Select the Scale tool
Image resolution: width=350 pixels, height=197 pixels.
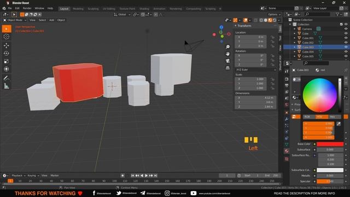tap(6, 61)
